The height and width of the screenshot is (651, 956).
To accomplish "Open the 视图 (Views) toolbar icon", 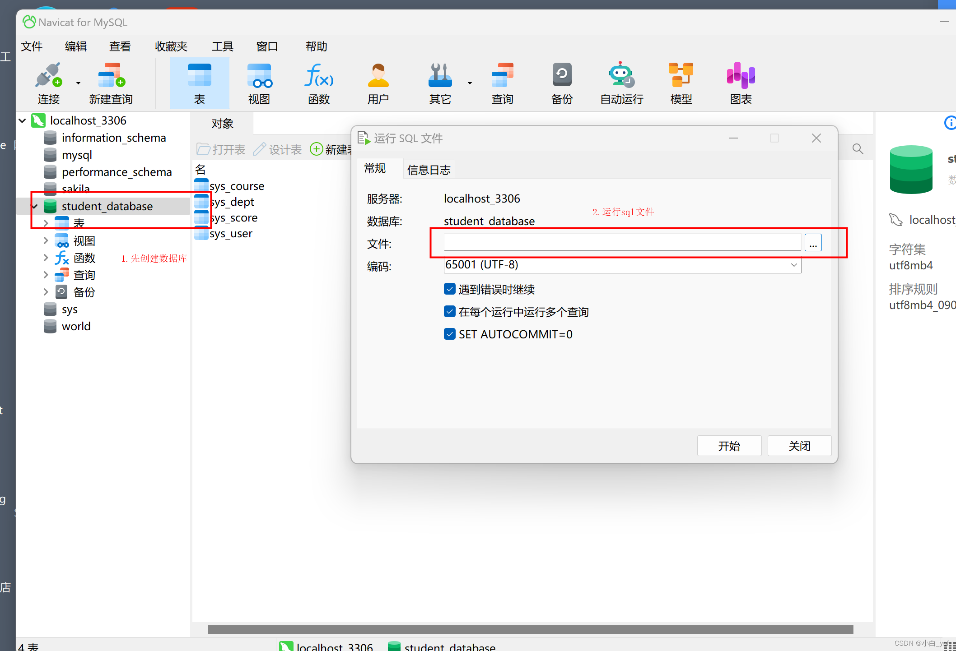I will click(259, 83).
